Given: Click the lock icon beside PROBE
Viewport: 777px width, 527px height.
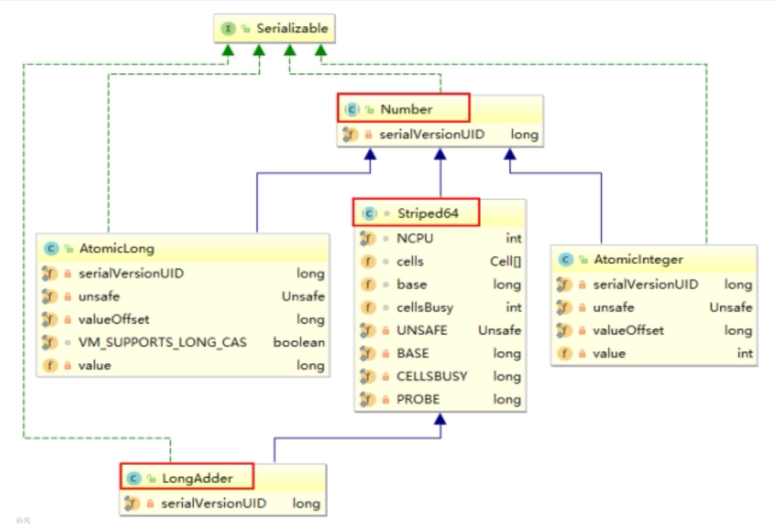Looking at the screenshot, I should 386,399.
